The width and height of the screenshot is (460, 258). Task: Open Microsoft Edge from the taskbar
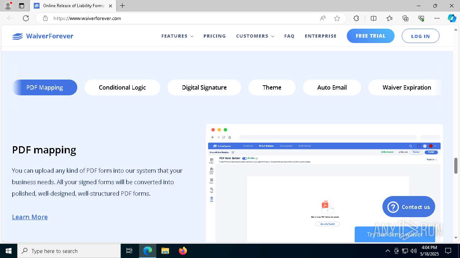[x=148, y=251]
